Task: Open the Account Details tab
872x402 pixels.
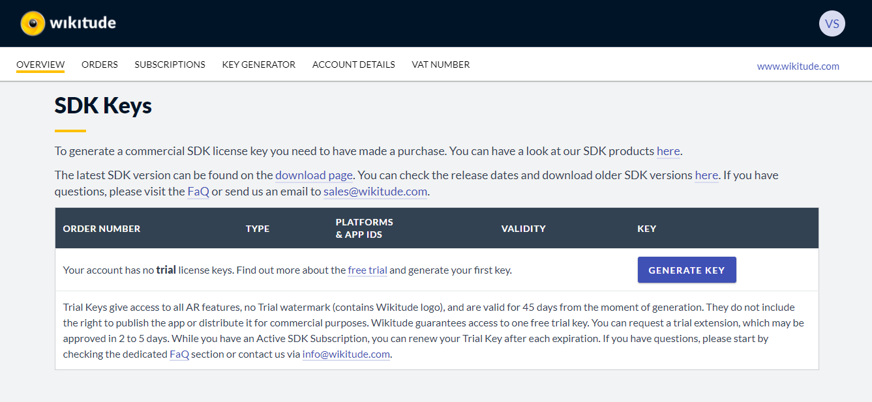Action: click(x=353, y=65)
